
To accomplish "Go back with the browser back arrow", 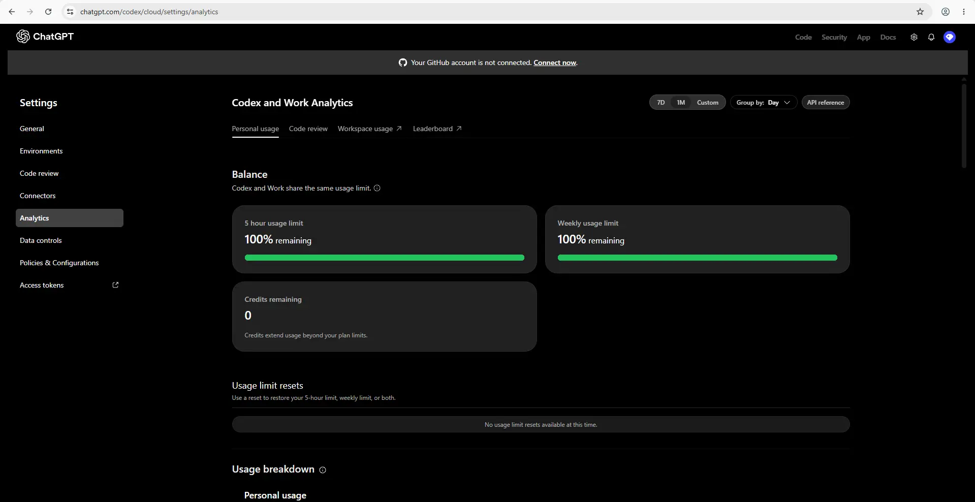I will click(12, 12).
